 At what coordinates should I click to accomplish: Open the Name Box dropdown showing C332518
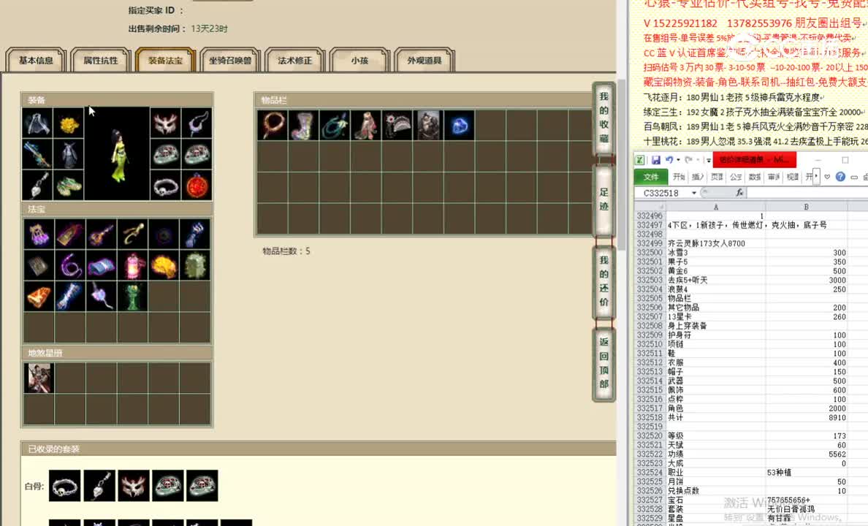(x=694, y=193)
